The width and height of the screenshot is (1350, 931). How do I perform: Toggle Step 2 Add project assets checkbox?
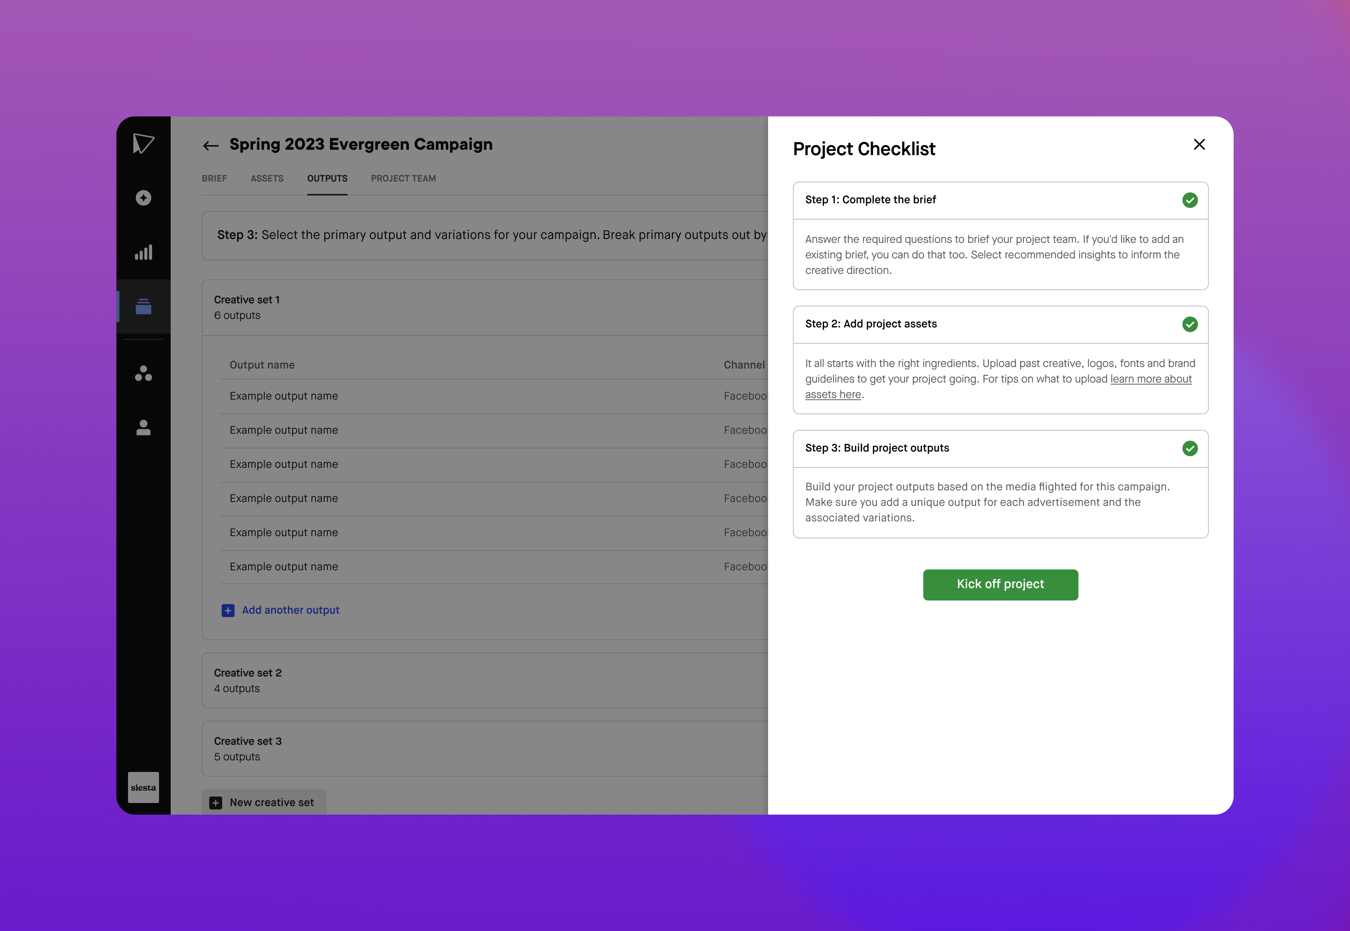coord(1189,324)
